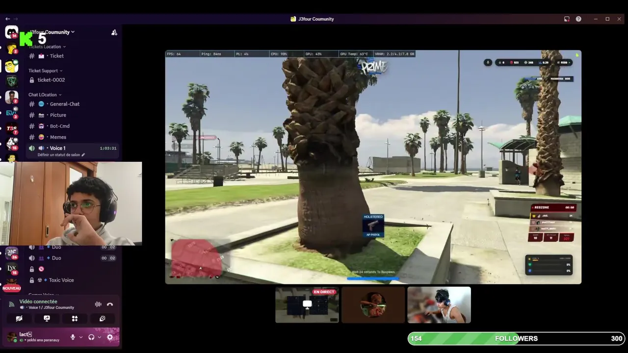Click the main GTA stream view
This screenshot has height=353, width=628.
(x=373, y=167)
